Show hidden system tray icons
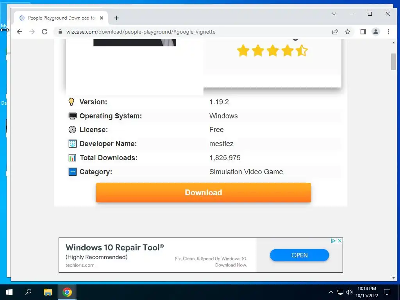 point(330,292)
